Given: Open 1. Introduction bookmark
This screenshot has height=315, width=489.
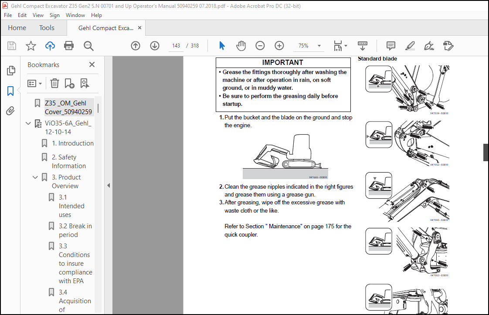Looking at the screenshot, I should [73, 143].
